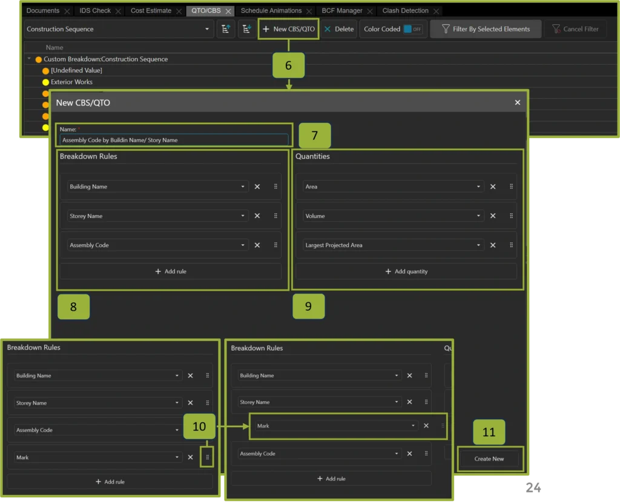Click the Name column header
The height and width of the screenshot is (504, 620).
tap(54, 47)
